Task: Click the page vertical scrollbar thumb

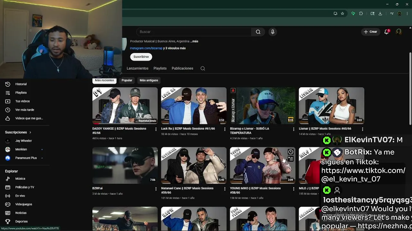Action: (410, 89)
